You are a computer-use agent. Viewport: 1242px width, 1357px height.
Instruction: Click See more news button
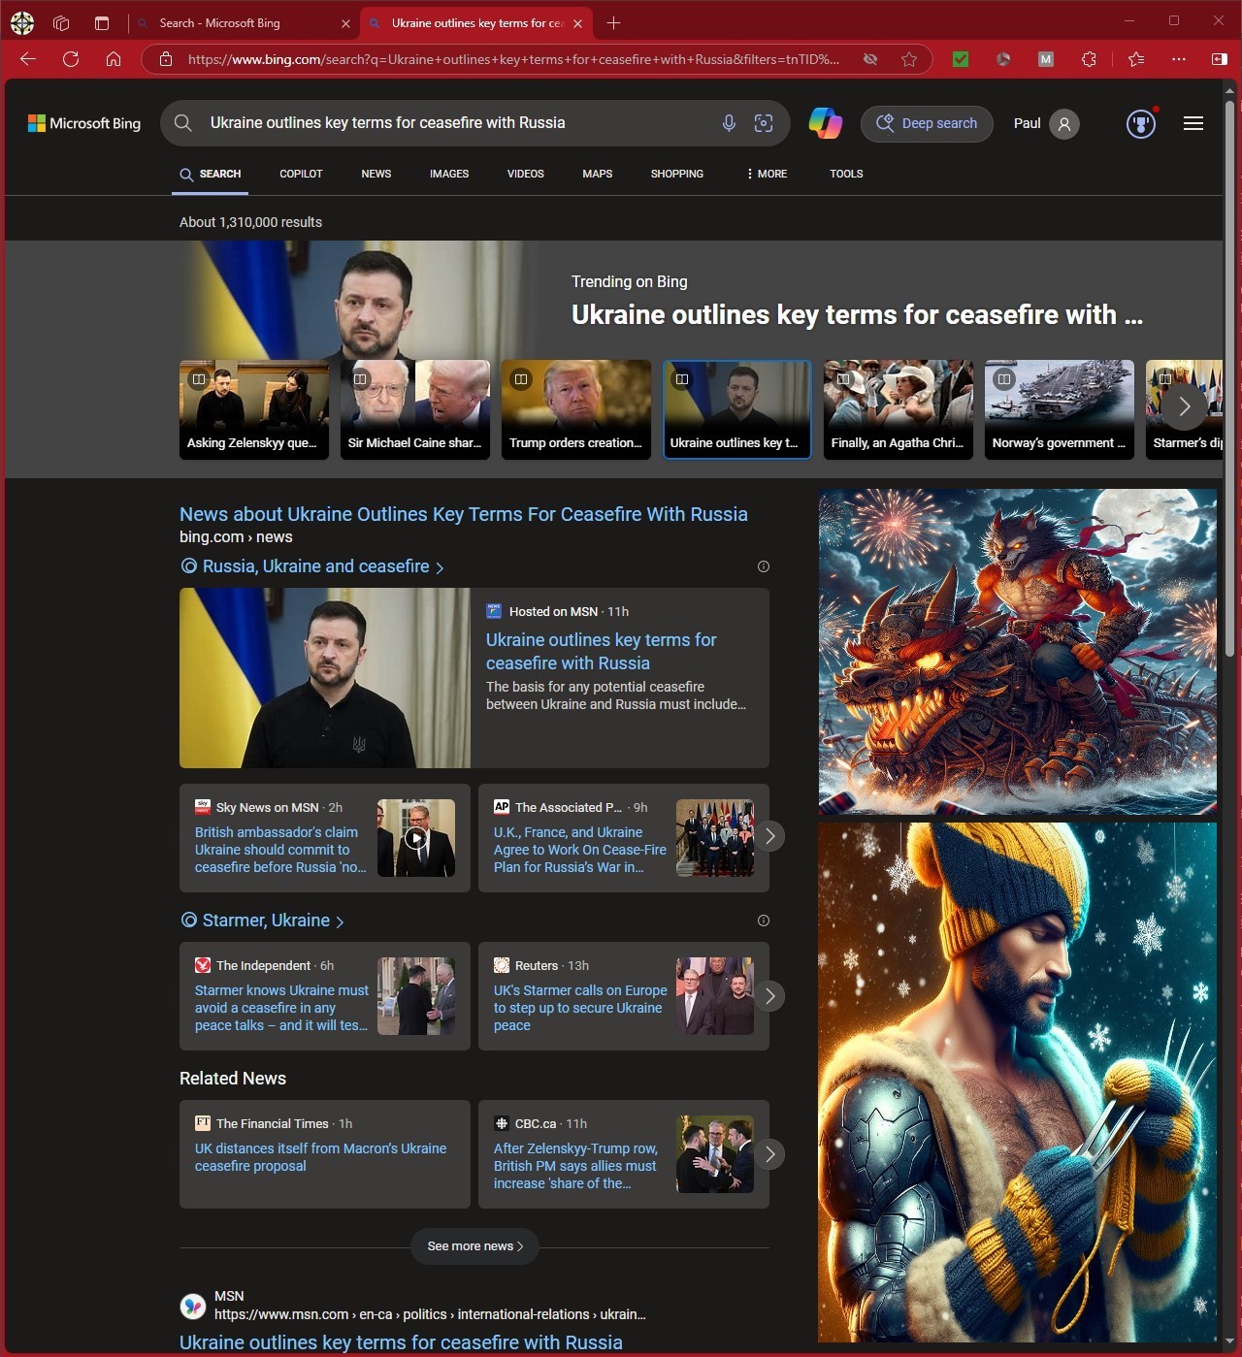tap(474, 1246)
